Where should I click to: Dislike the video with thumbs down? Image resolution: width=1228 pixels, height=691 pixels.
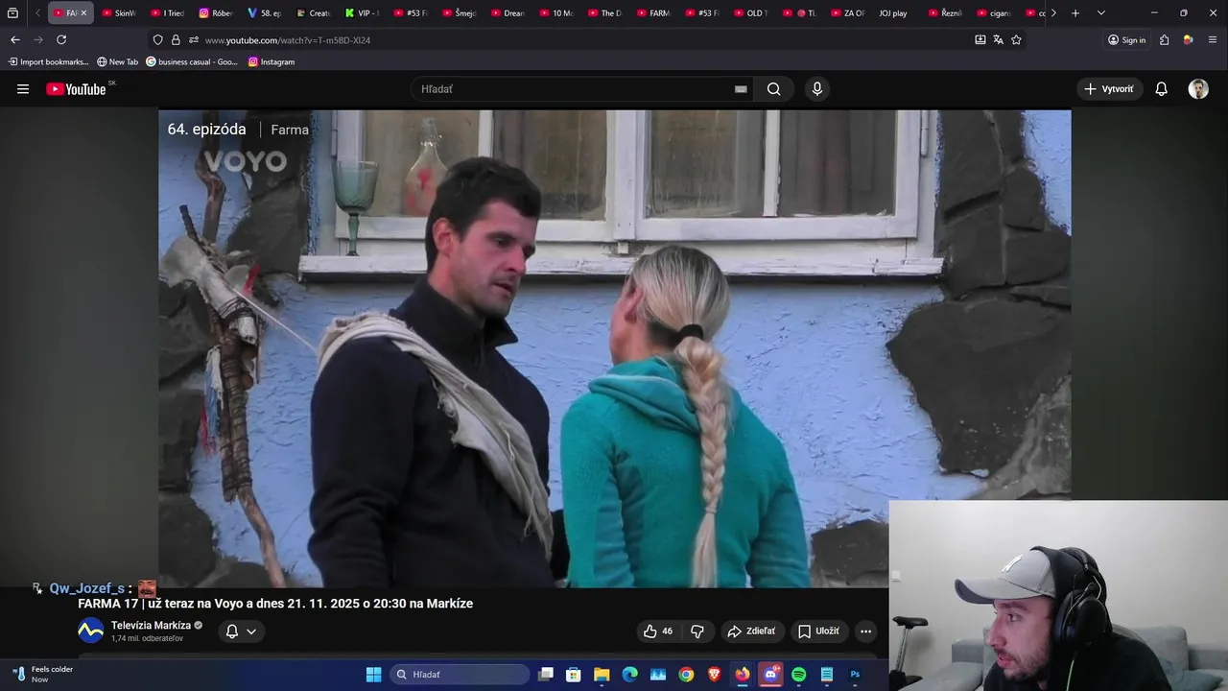click(697, 631)
